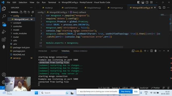This screenshot has height=96, width=172.
Task: Open the Run and Debug view
Action: click(4, 32)
